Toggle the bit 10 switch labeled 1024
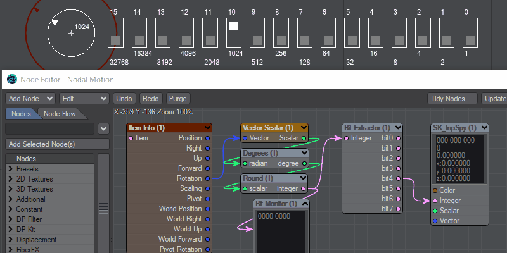The image size is (507, 253). [x=233, y=32]
